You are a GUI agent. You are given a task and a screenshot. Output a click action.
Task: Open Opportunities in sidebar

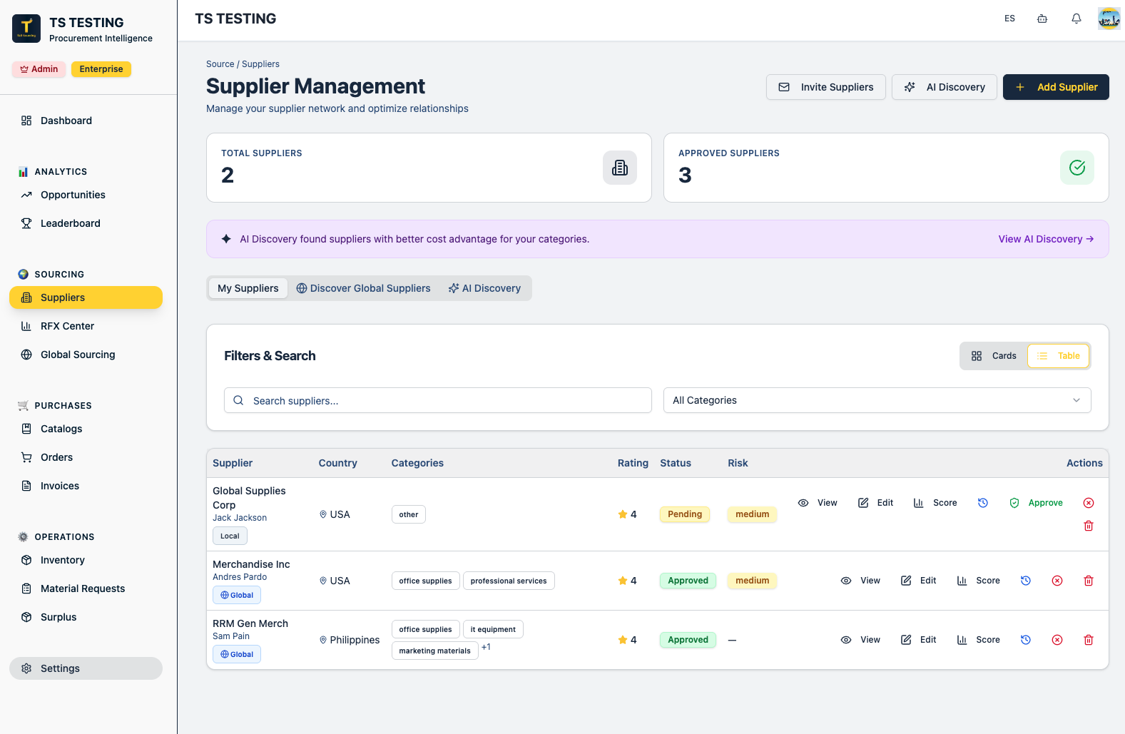coord(86,195)
